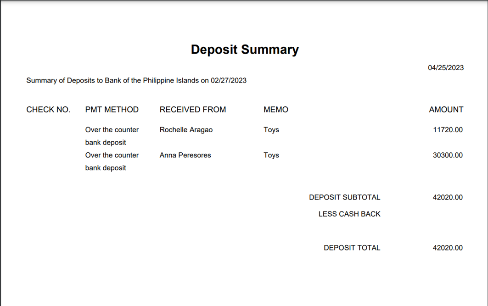488x306 pixels.
Task: Click the DEPOSIT SUBTOTAL label
Action: [344, 197]
